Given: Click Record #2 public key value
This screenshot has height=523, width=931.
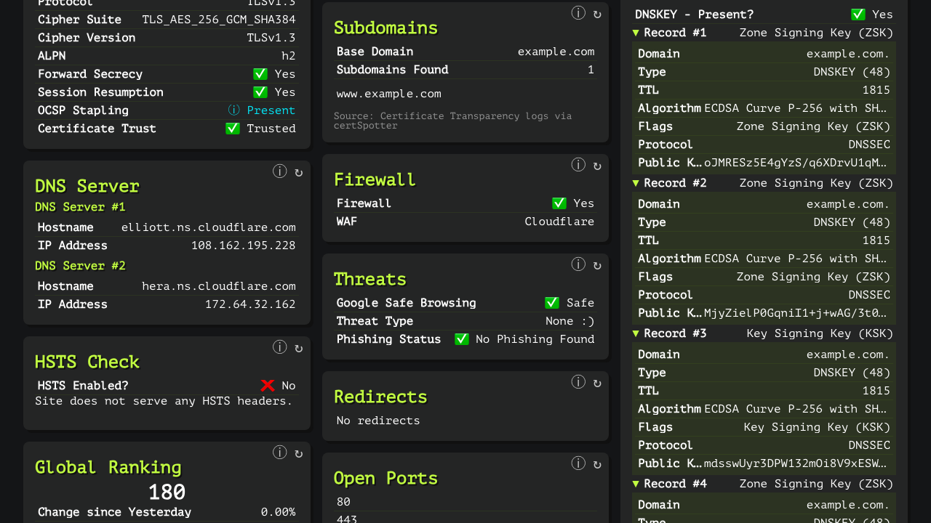Looking at the screenshot, I should [x=796, y=313].
